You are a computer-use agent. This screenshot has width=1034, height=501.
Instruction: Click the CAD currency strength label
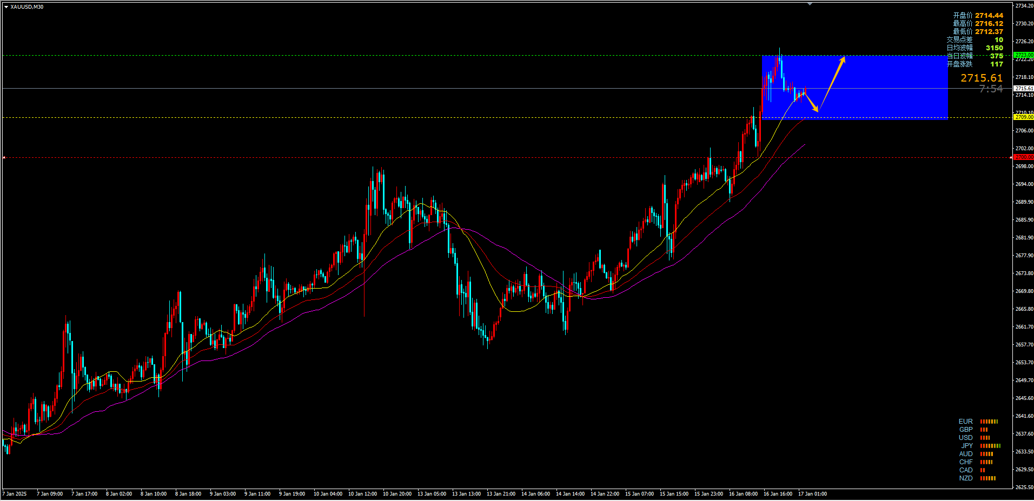(966, 470)
